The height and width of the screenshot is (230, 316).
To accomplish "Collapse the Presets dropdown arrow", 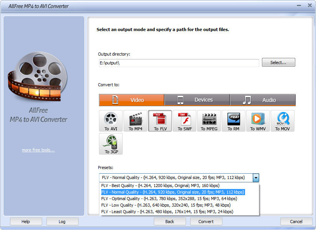I will click(x=256, y=177).
